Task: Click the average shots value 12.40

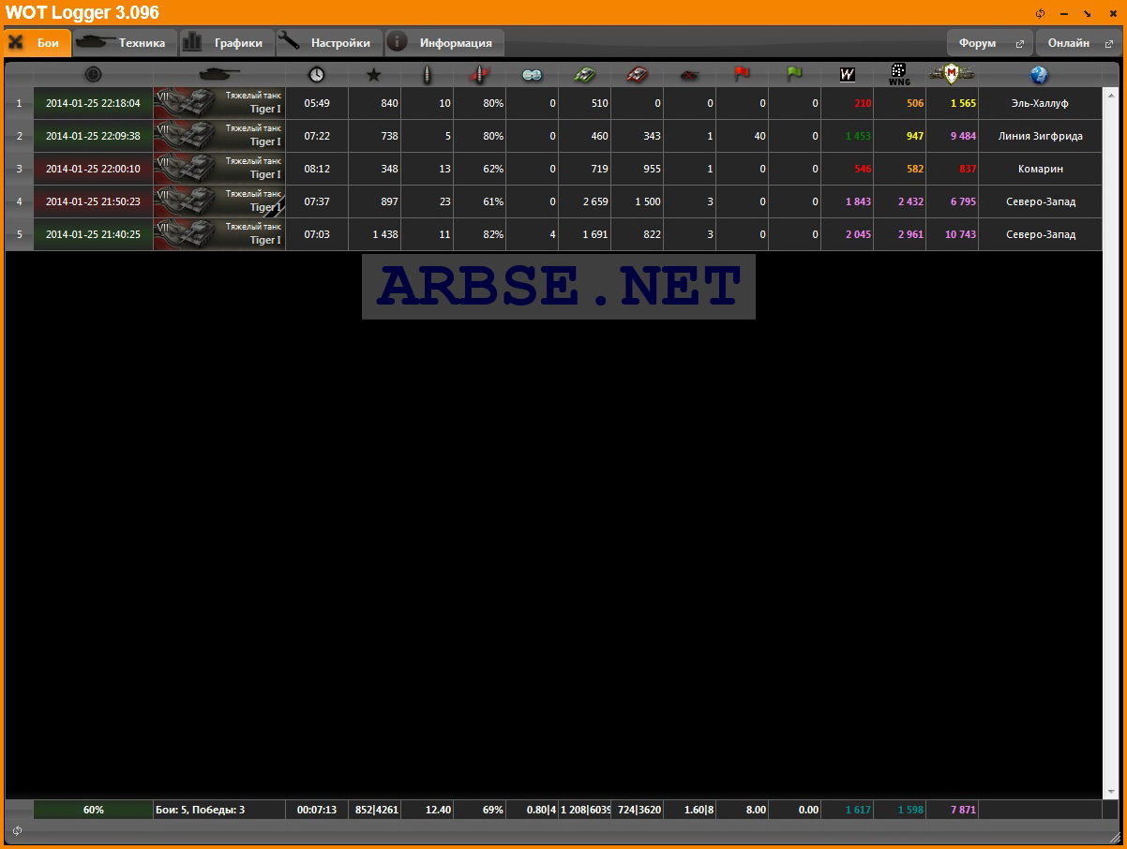Action: coord(438,810)
